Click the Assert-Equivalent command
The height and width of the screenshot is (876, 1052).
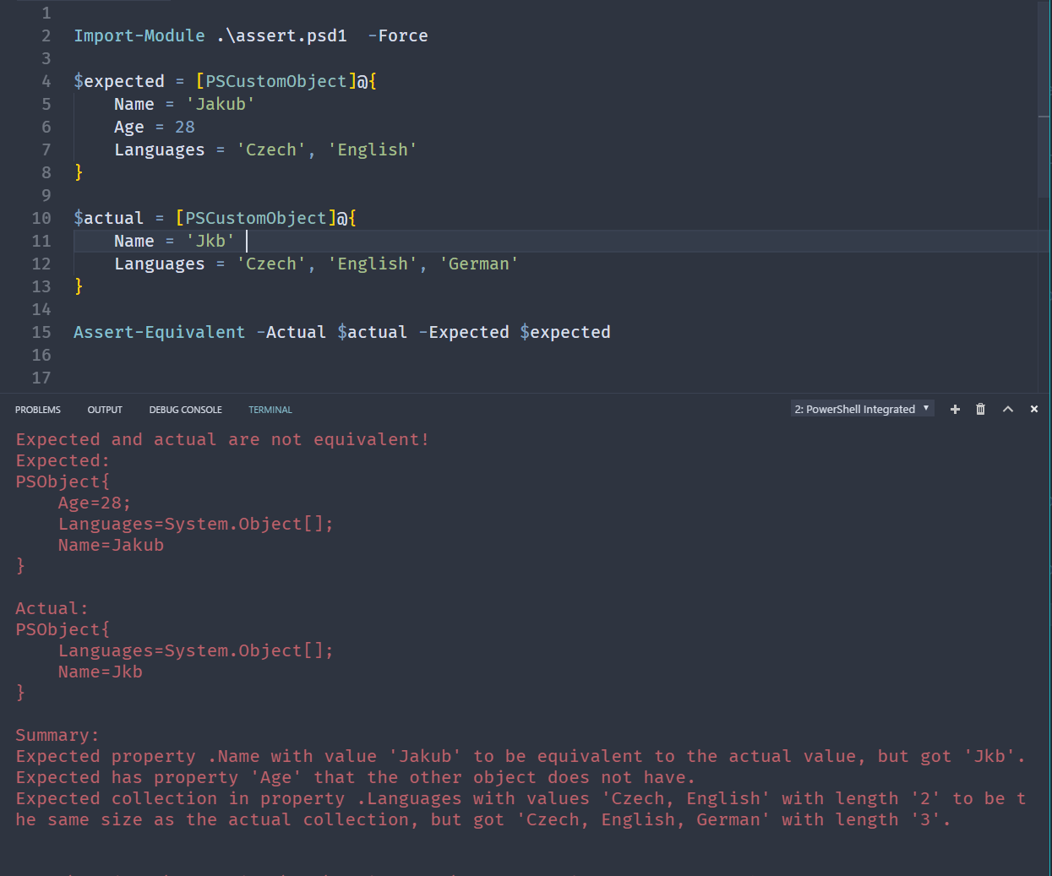(x=159, y=332)
